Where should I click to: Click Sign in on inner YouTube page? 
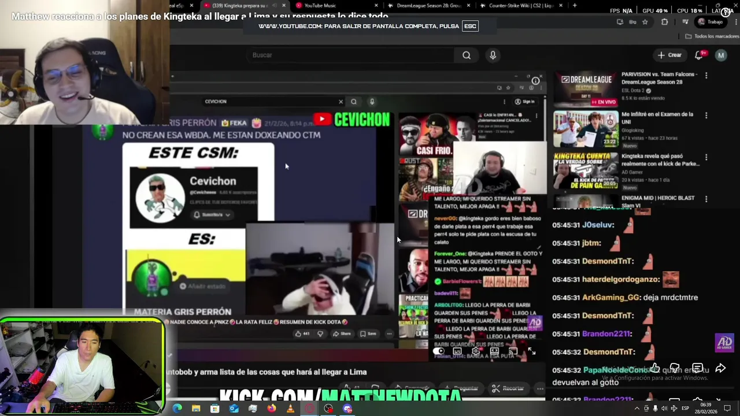click(x=525, y=102)
